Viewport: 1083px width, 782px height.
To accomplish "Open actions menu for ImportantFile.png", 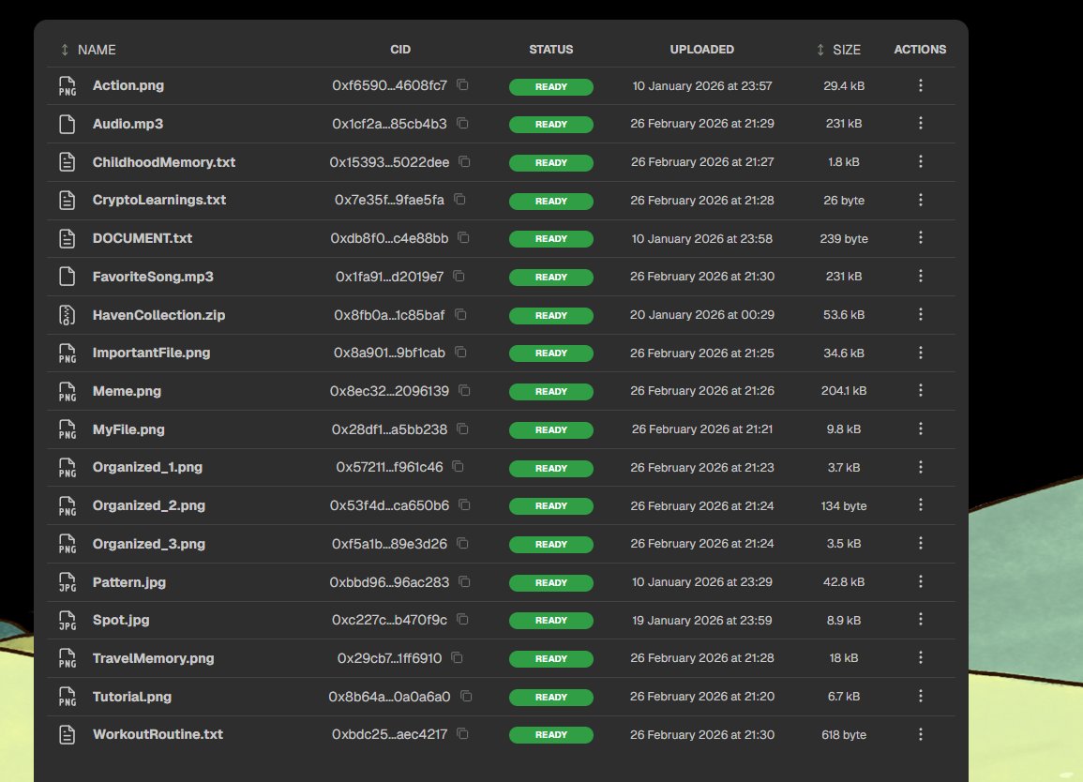I will pyautogui.click(x=920, y=353).
